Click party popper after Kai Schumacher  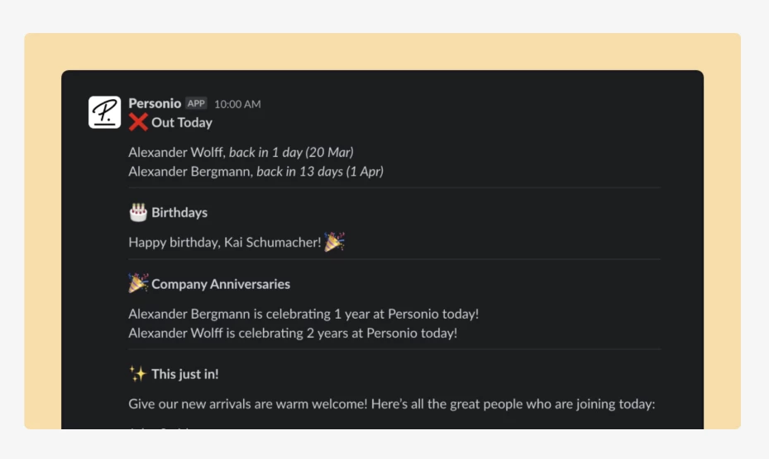tap(335, 242)
